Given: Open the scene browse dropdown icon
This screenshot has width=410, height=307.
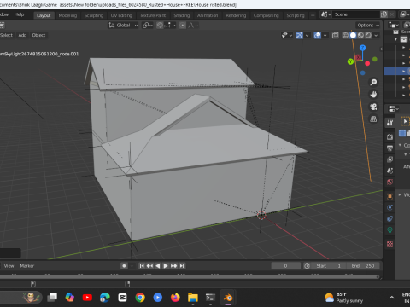Looking at the screenshot, I should click(x=326, y=14).
